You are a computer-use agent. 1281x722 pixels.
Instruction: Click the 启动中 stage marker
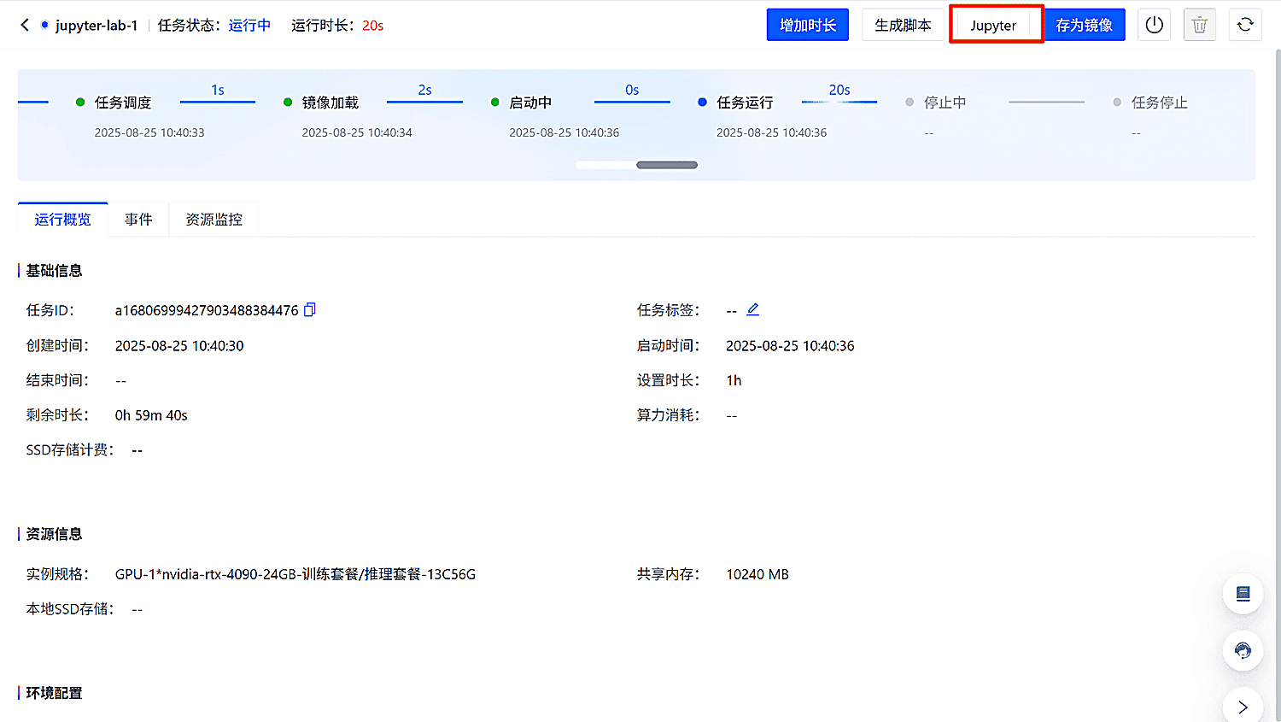(x=495, y=103)
